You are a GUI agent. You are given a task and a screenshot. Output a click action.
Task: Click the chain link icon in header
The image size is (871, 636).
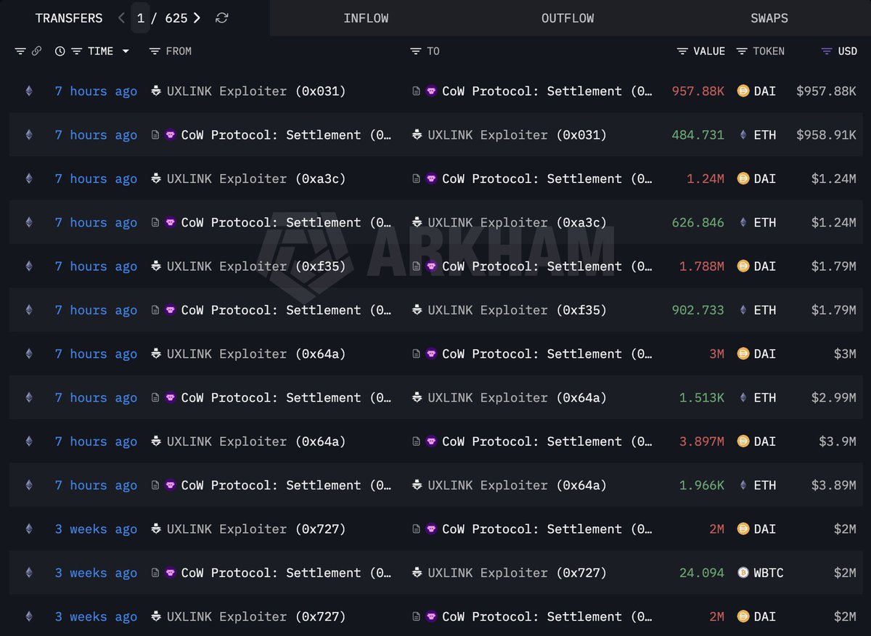36,52
